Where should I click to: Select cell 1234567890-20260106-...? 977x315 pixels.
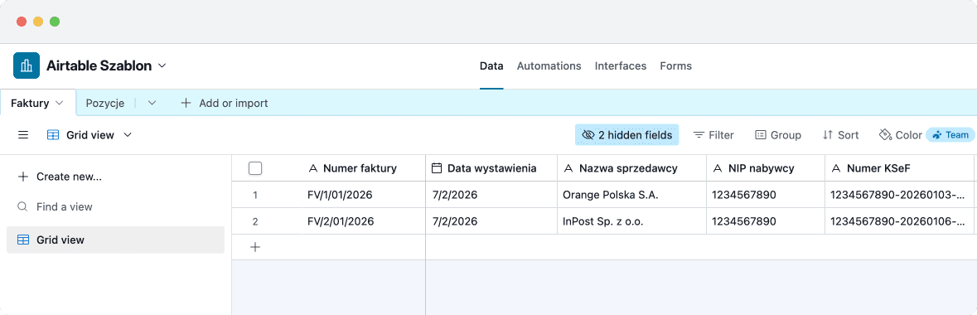pos(901,221)
